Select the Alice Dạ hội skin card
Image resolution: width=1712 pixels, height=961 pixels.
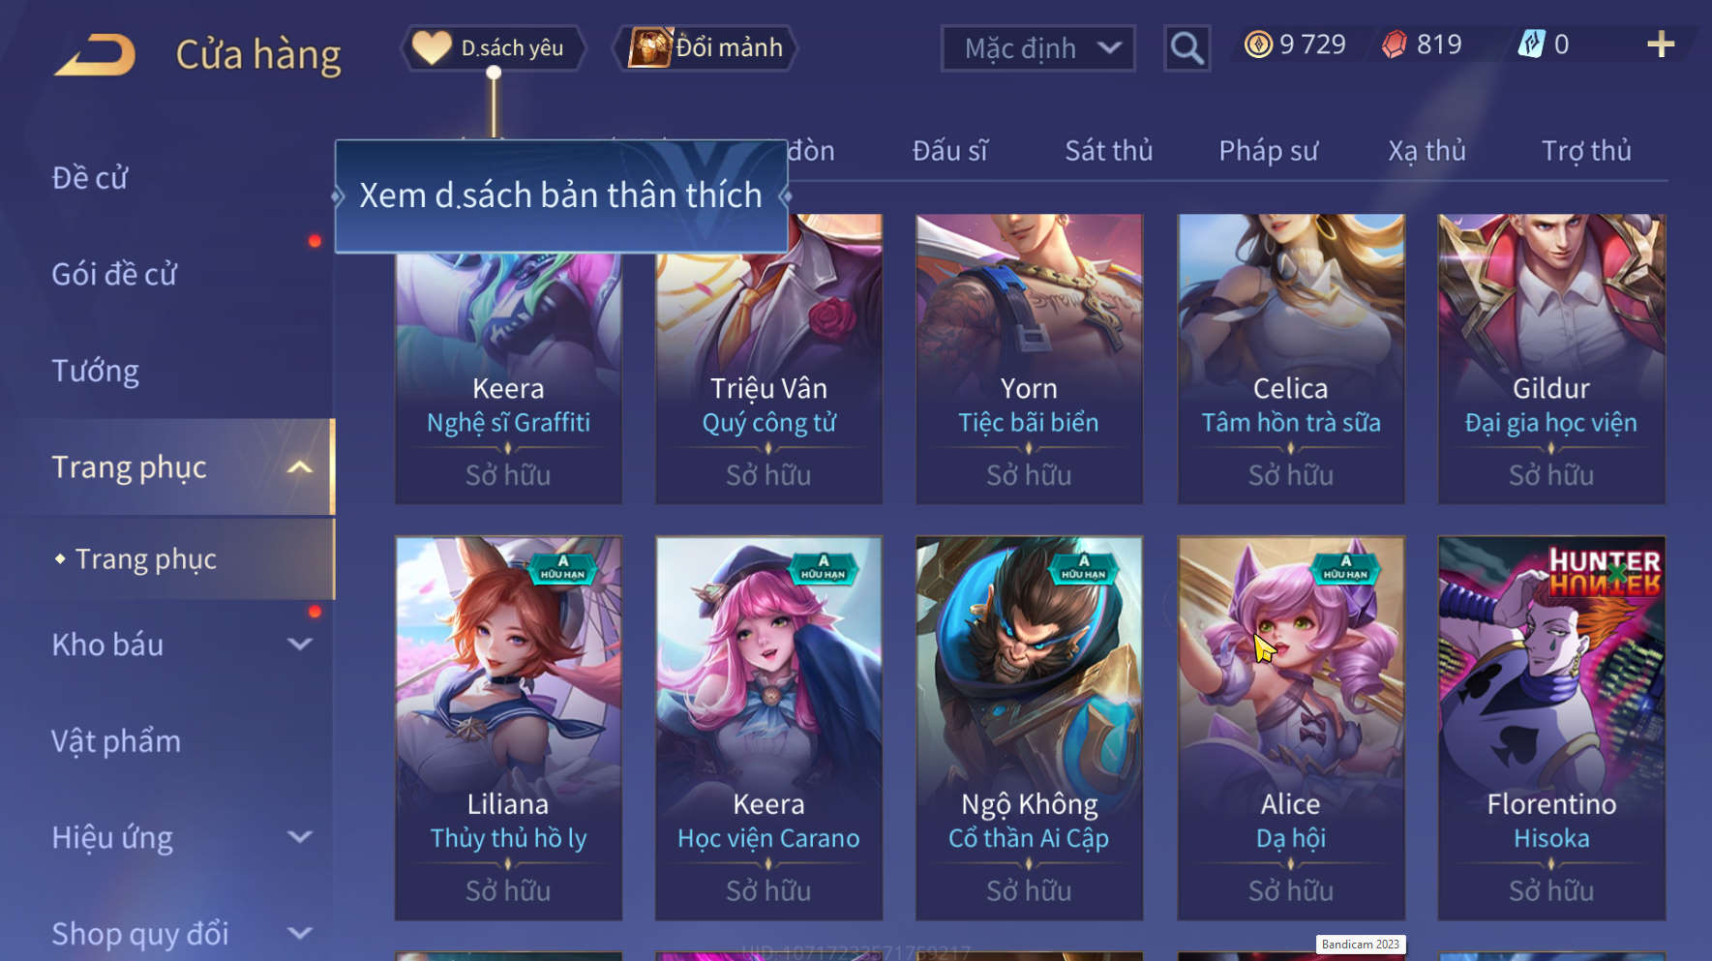point(1290,728)
